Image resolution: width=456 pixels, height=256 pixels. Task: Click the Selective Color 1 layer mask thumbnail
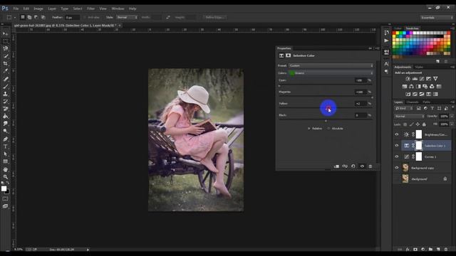coord(419,145)
